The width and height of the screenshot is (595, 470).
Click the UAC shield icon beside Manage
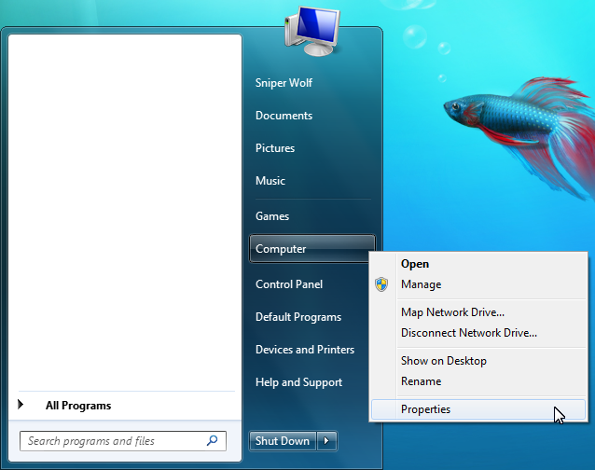pyautogui.click(x=381, y=284)
